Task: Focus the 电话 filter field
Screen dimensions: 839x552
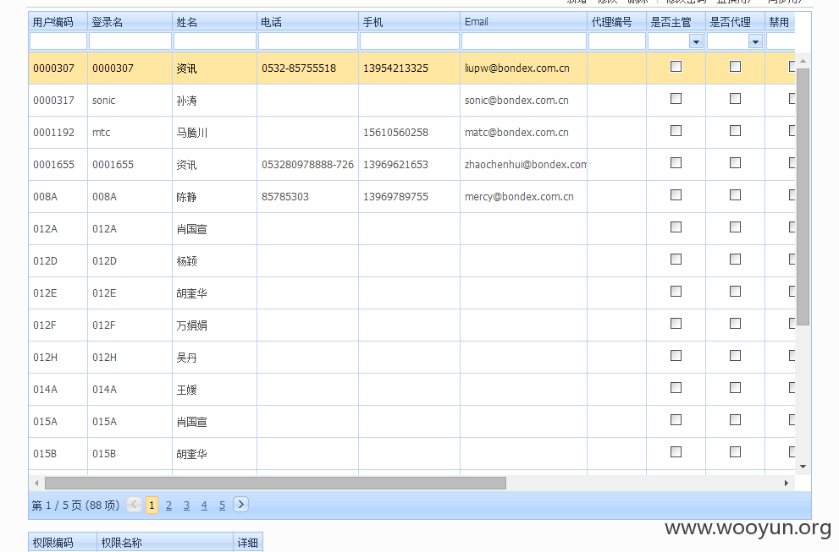Action: coord(307,41)
